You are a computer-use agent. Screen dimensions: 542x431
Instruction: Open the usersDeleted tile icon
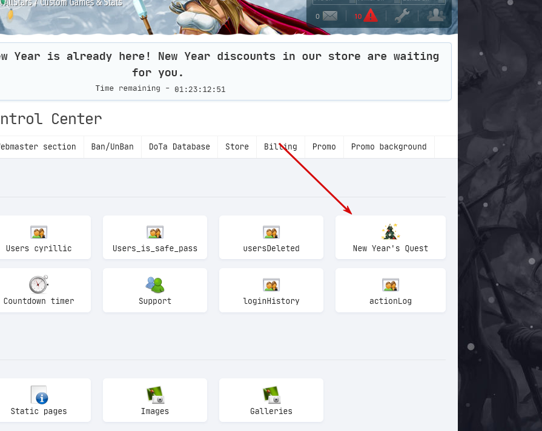pyautogui.click(x=271, y=232)
